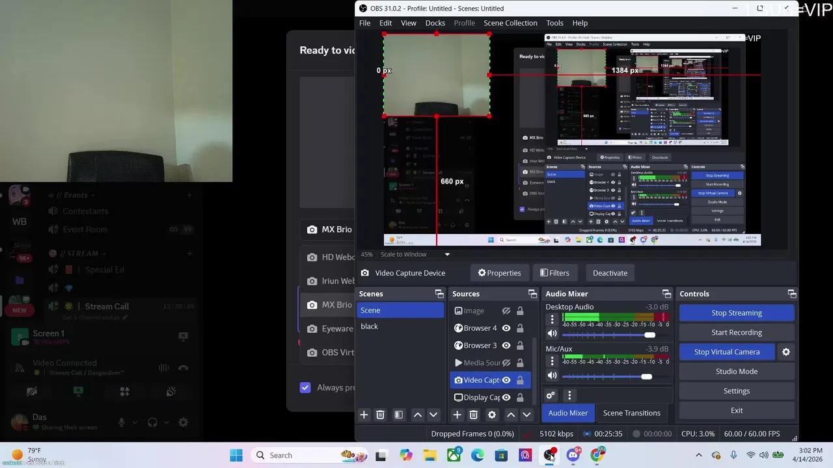Open scene filters icon in Scenes dock
This screenshot has width=833, height=468.
click(x=399, y=415)
